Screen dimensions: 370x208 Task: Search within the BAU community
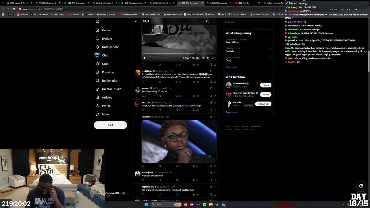point(207,21)
